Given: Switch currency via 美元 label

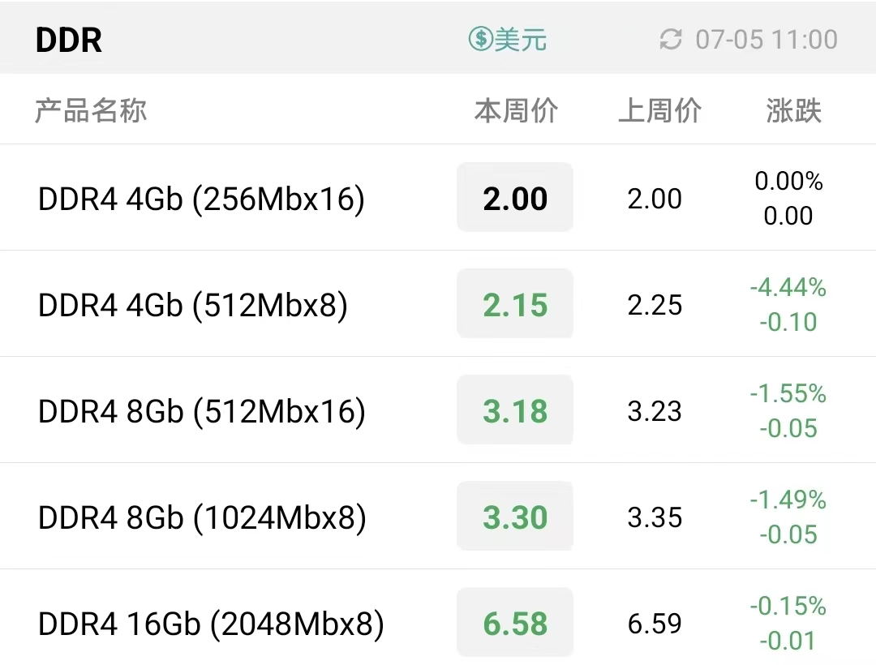Looking at the screenshot, I should (521, 39).
